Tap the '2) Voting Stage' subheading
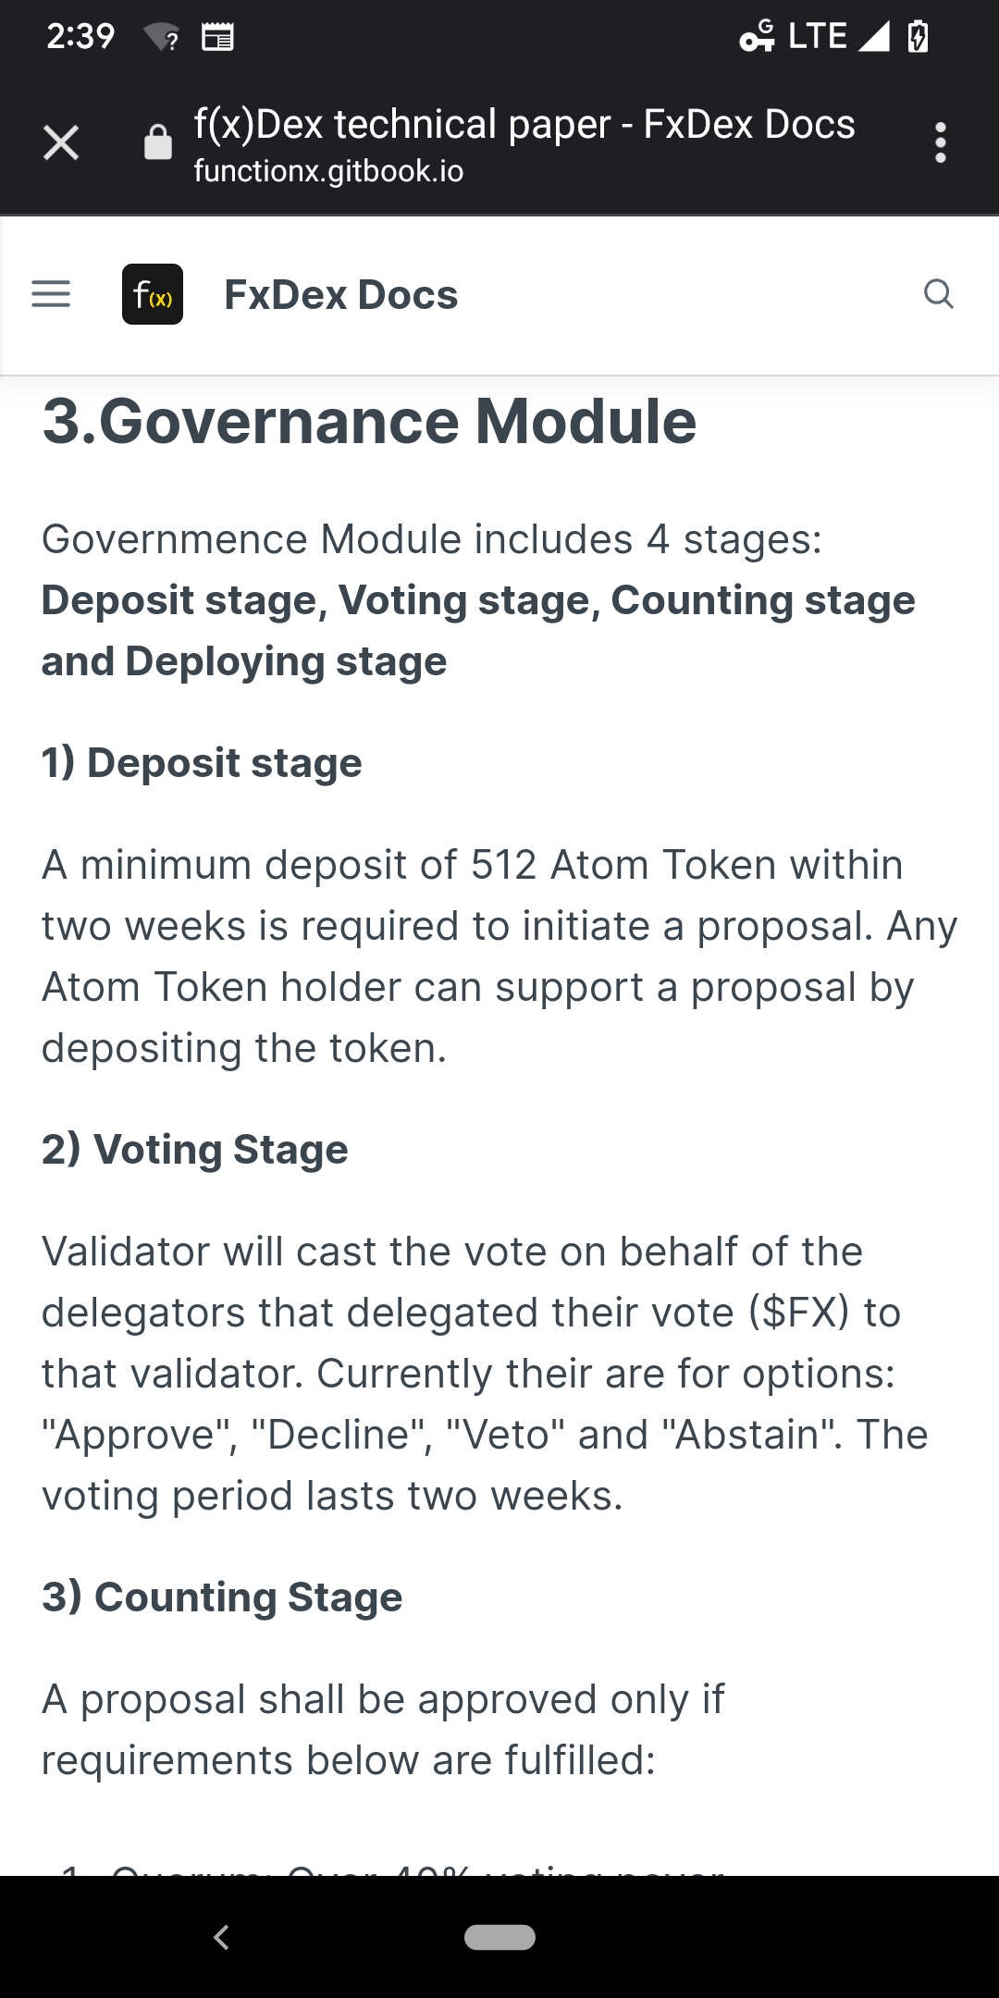This screenshot has height=1998, width=999. pyautogui.click(x=195, y=1150)
